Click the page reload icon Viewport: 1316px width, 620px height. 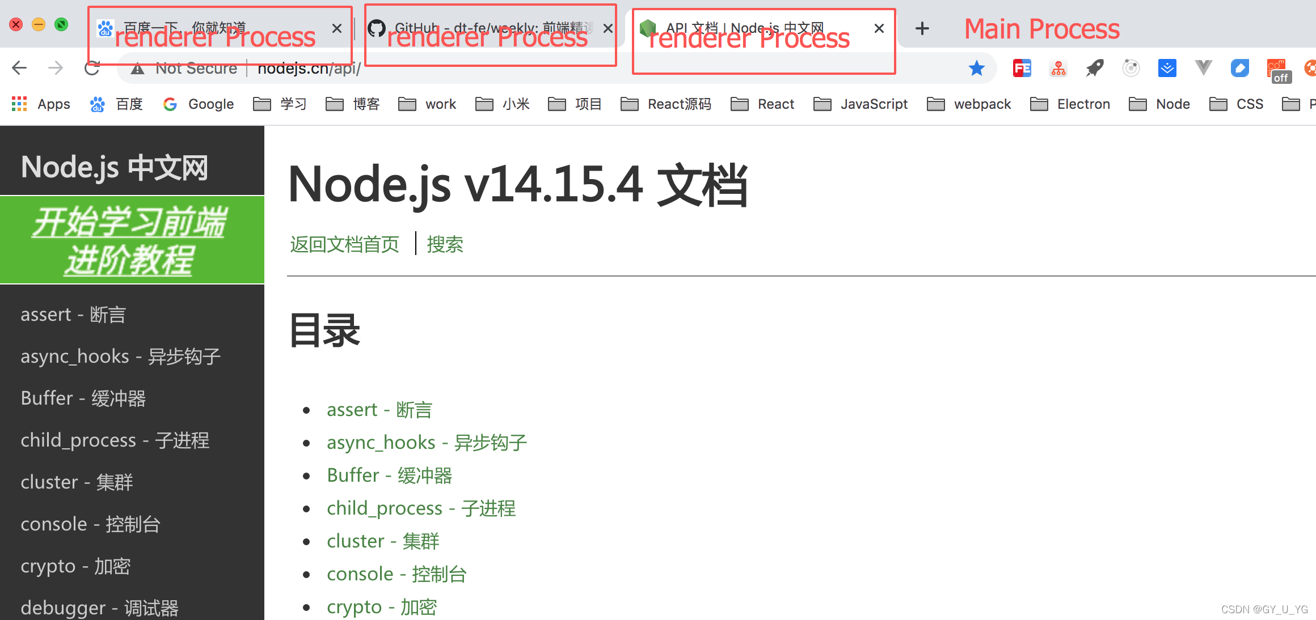pyautogui.click(x=91, y=68)
